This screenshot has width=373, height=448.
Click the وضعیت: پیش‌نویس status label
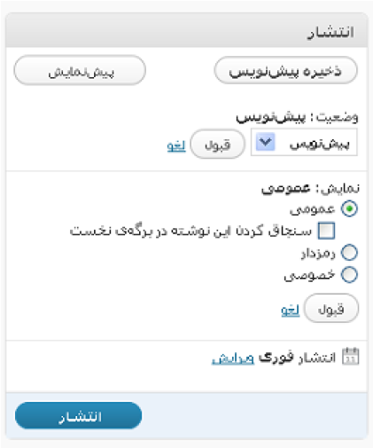pyautogui.click(x=297, y=117)
